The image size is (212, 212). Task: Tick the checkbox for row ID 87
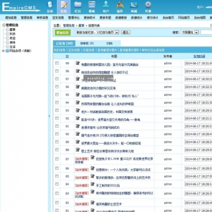pyautogui.click(x=57, y=159)
